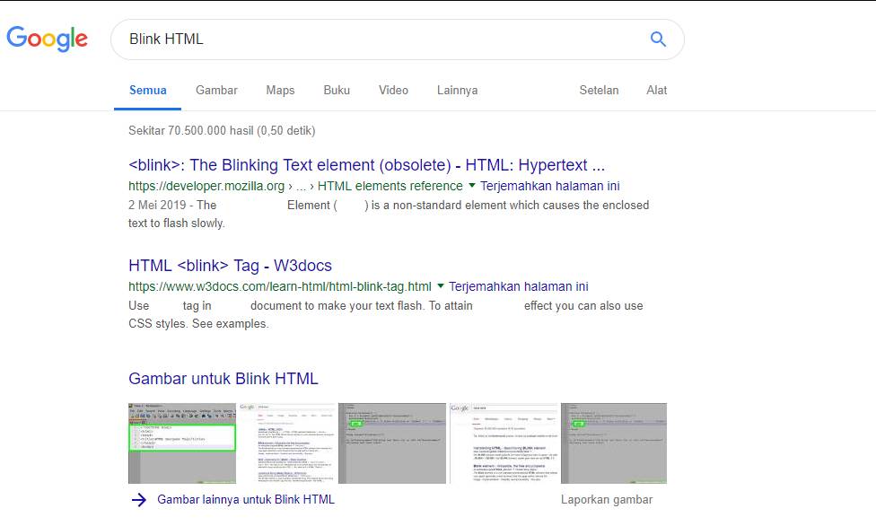Open the Buku tab
The image size is (876, 526).
[337, 90]
